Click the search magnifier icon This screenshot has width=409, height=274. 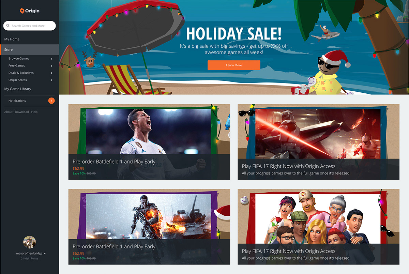point(8,26)
